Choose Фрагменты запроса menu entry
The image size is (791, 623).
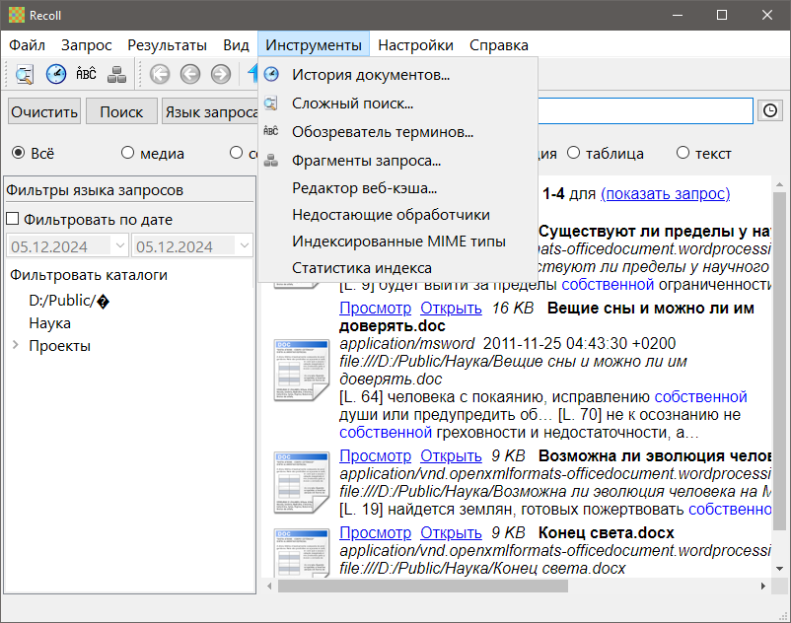397,161
